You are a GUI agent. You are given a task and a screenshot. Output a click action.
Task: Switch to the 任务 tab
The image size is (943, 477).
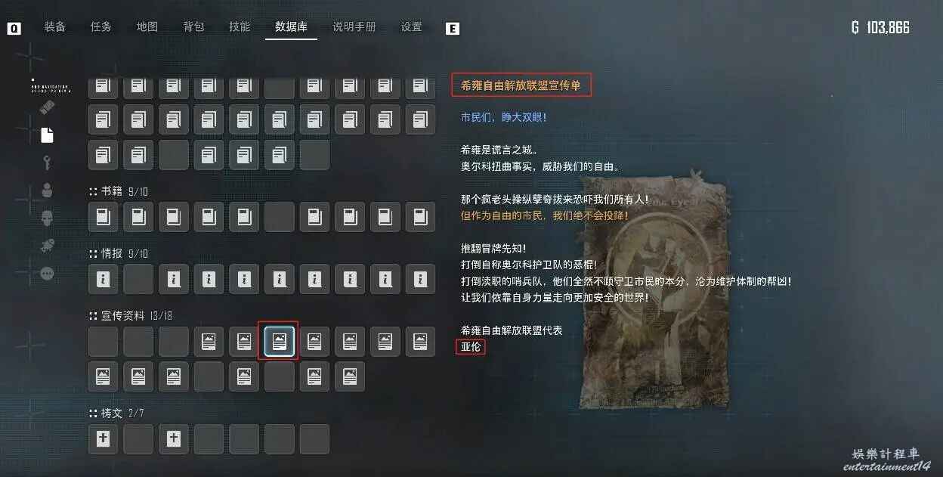pos(100,26)
